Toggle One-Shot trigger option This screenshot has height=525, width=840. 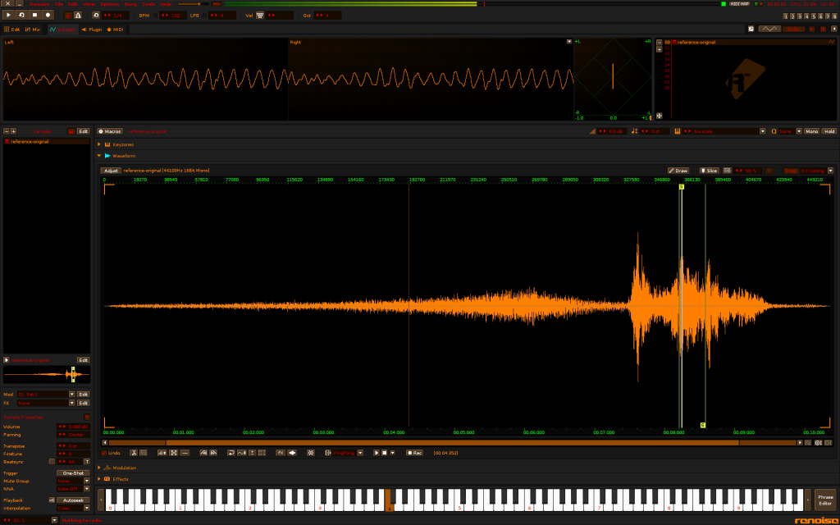tap(73, 473)
